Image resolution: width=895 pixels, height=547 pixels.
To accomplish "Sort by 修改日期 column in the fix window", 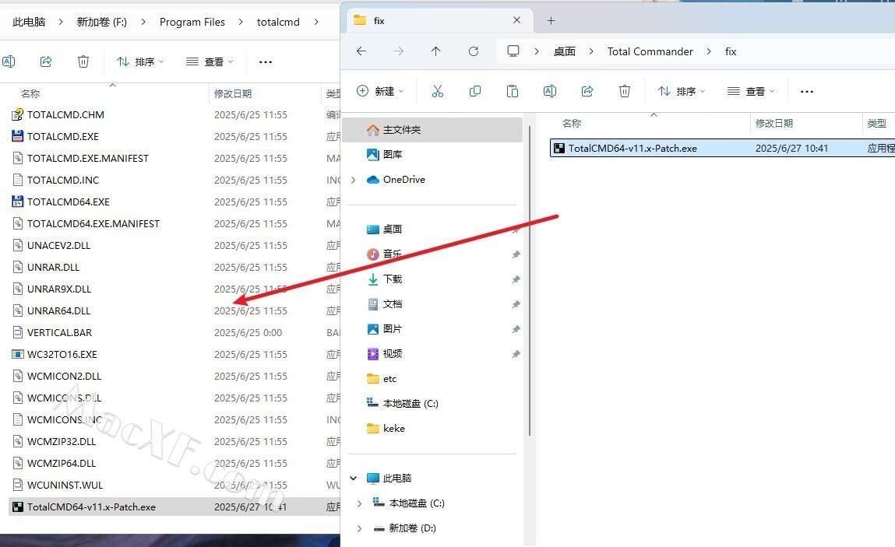I will pyautogui.click(x=774, y=123).
